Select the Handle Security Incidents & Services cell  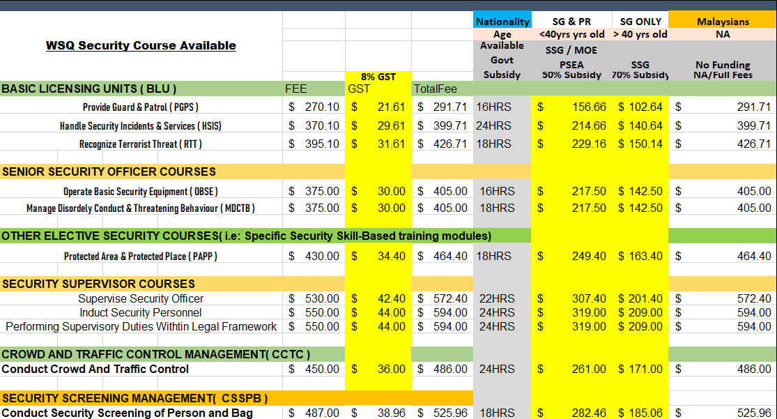[x=141, y=126]
